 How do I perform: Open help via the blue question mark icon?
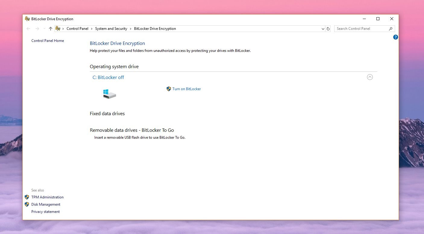(x=396, y=37)
